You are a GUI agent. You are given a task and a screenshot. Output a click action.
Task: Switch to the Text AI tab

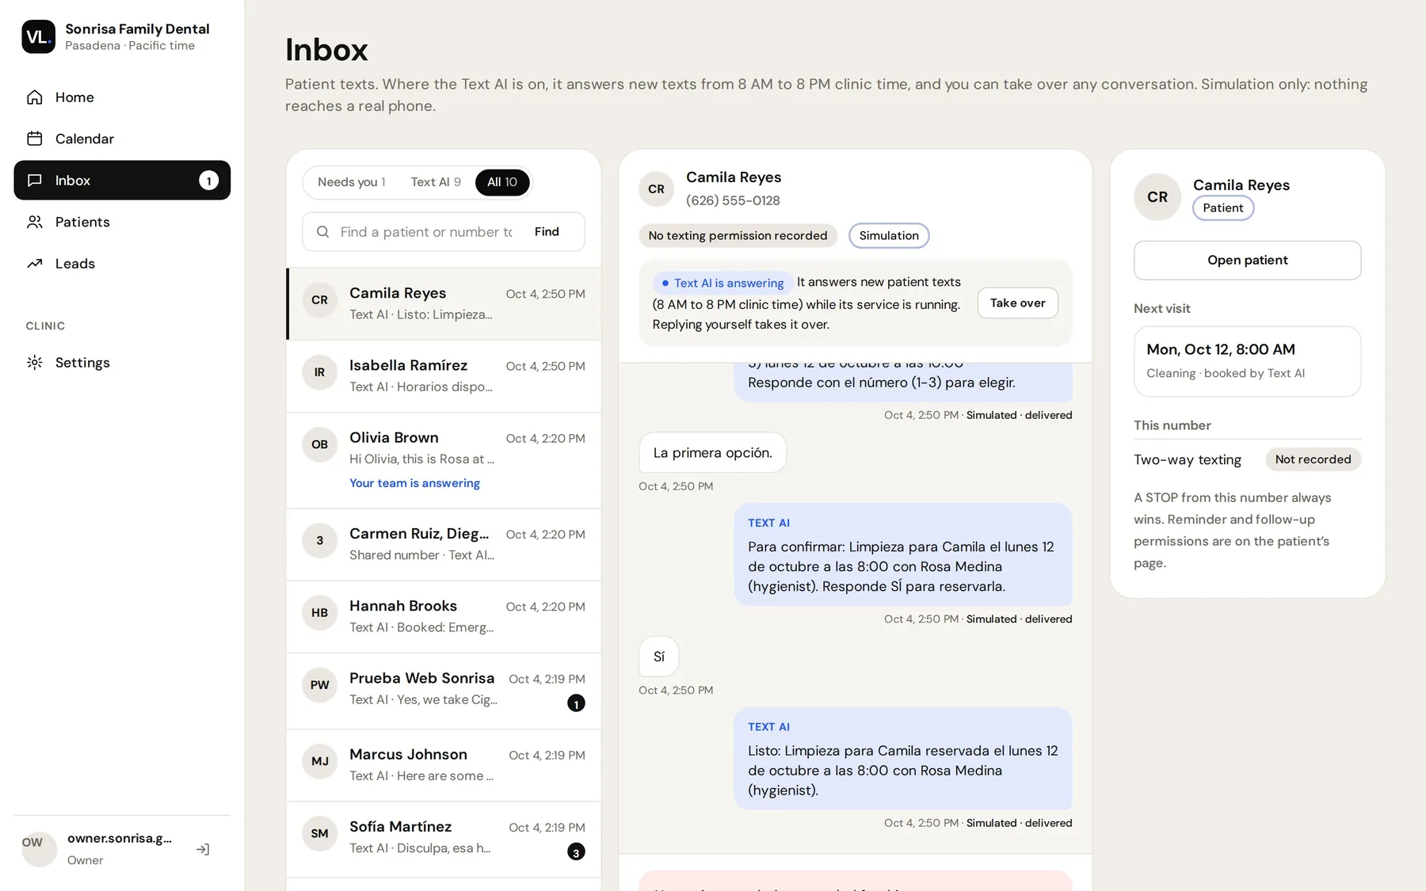click(x=436, y=182)
